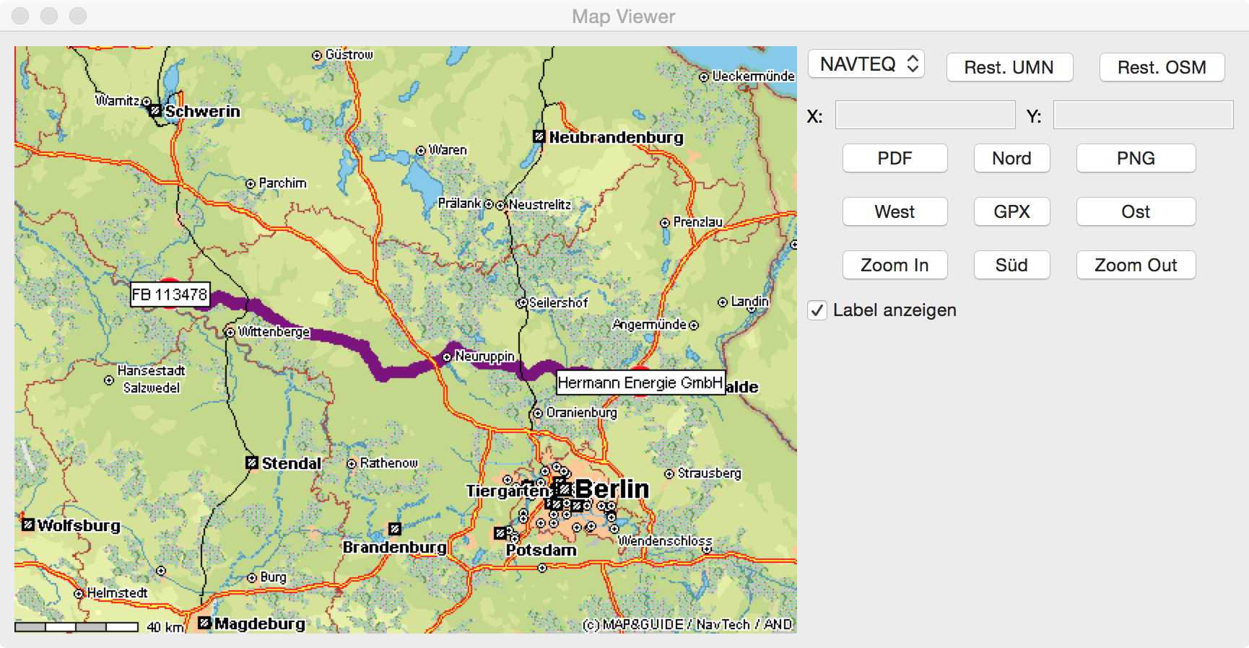Click the Neustrelitz town marker
The width and height of the screenshot is (1249, 648).
(500, 206)
